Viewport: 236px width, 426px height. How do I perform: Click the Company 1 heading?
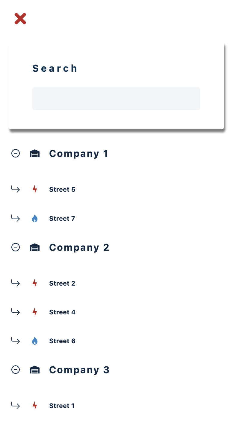(x=78, y=153)
